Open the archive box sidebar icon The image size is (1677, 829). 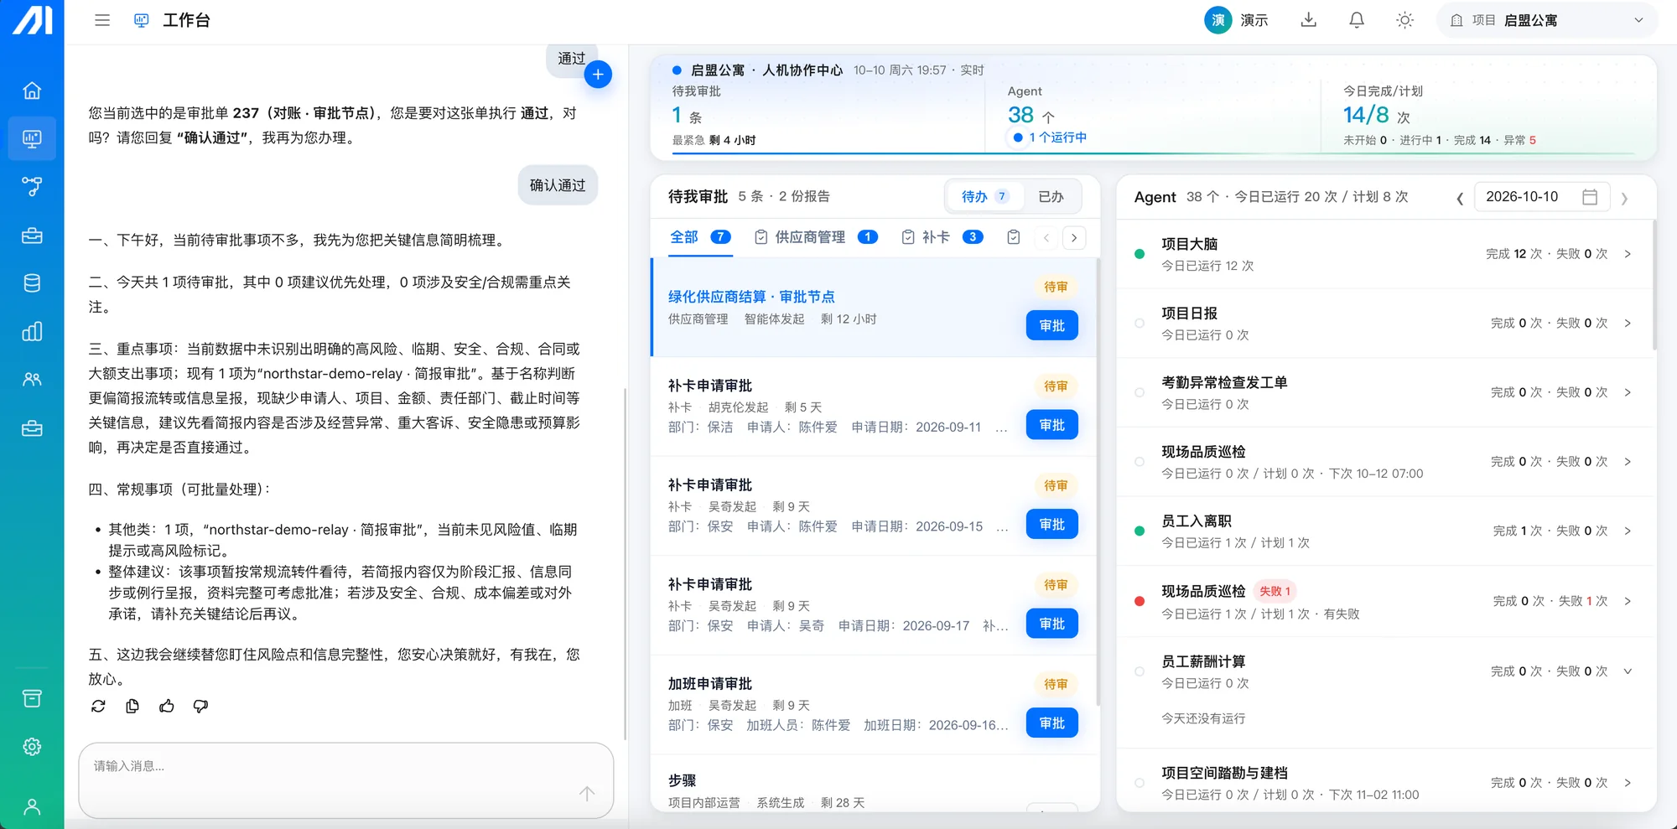pos(32,698)
